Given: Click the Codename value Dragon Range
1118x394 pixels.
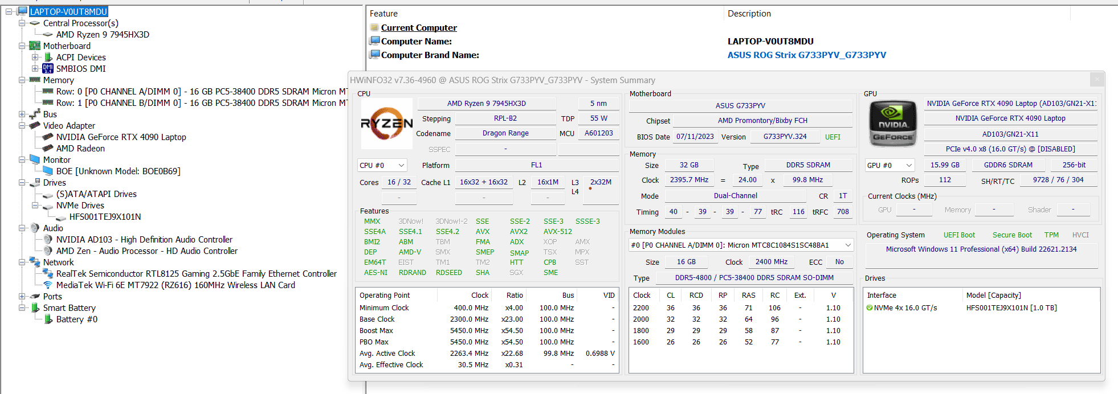Looking at the screenshot, I should pyautogui.click(x=505, y=133).
